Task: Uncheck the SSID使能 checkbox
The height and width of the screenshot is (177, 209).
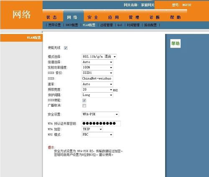Action: (84, 100)
